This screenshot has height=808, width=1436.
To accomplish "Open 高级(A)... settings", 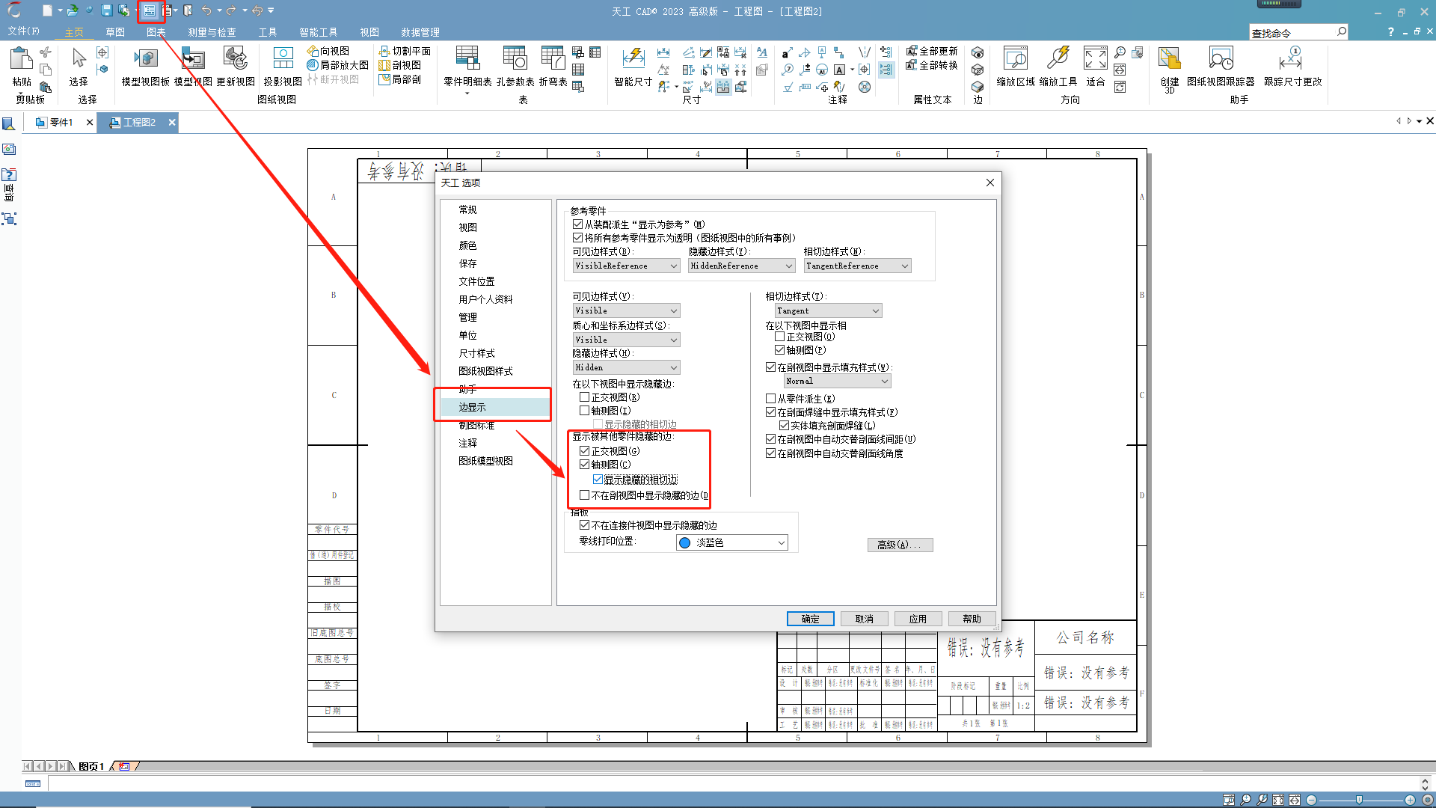I will tap(900, 545).
